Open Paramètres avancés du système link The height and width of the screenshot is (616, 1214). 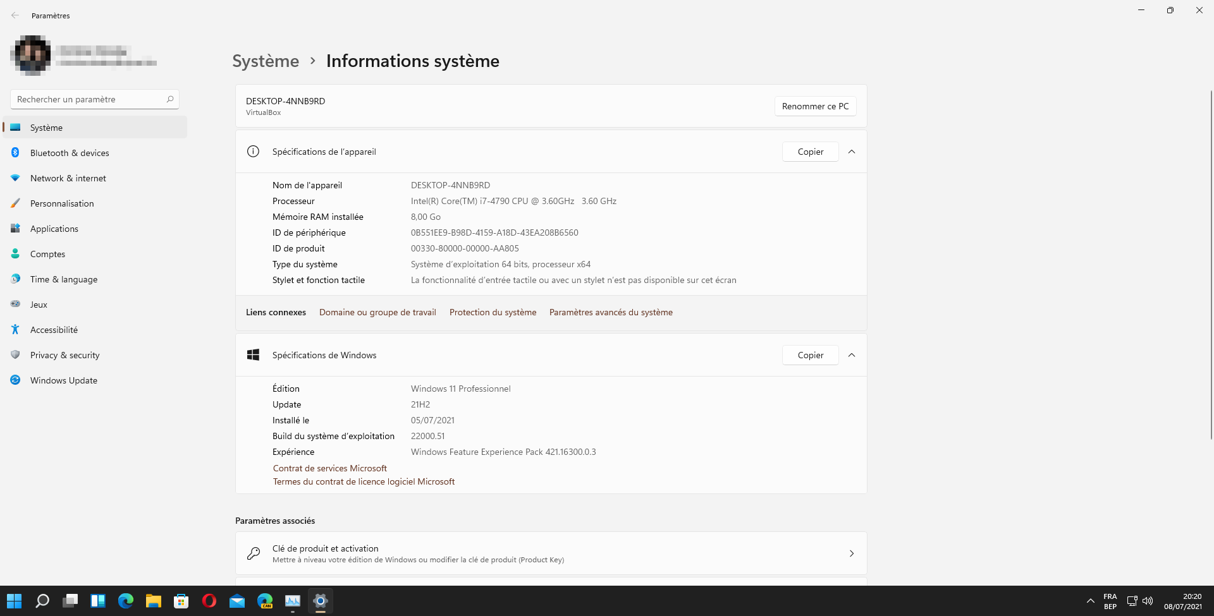[x=611, y=312]
